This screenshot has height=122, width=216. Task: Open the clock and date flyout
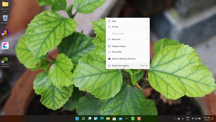click(x=206, y=119)
